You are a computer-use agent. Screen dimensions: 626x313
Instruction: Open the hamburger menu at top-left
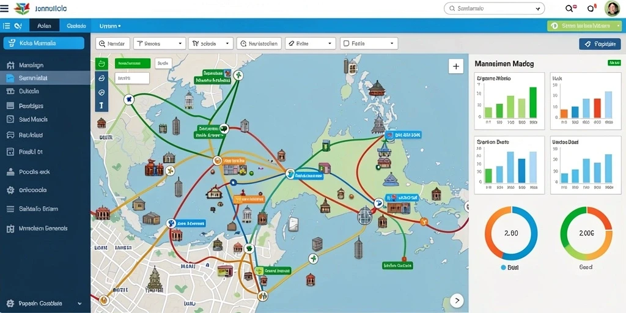pos(4,8)
